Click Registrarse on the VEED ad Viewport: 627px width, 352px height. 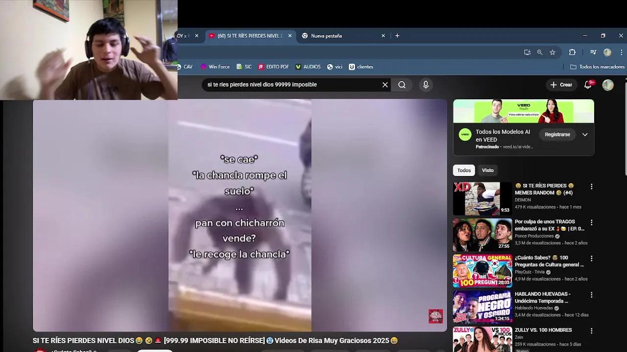tap(557, 134)
